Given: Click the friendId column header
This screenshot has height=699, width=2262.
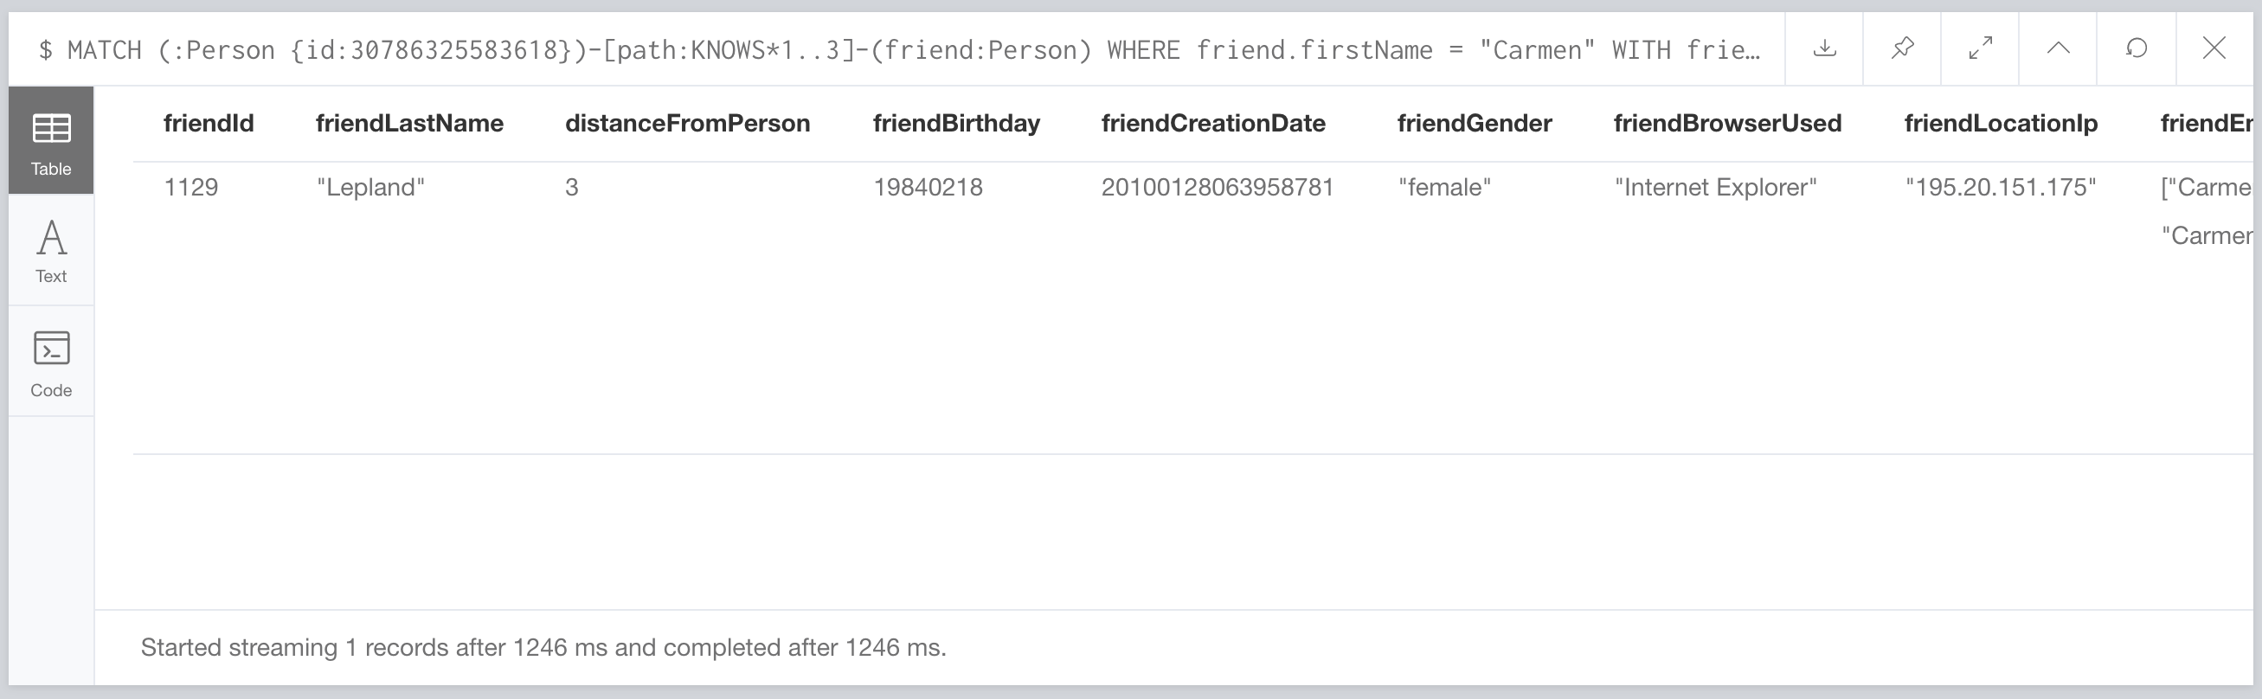Looking at the screenshot, I should pyautogui.click(x=208, y=123).
